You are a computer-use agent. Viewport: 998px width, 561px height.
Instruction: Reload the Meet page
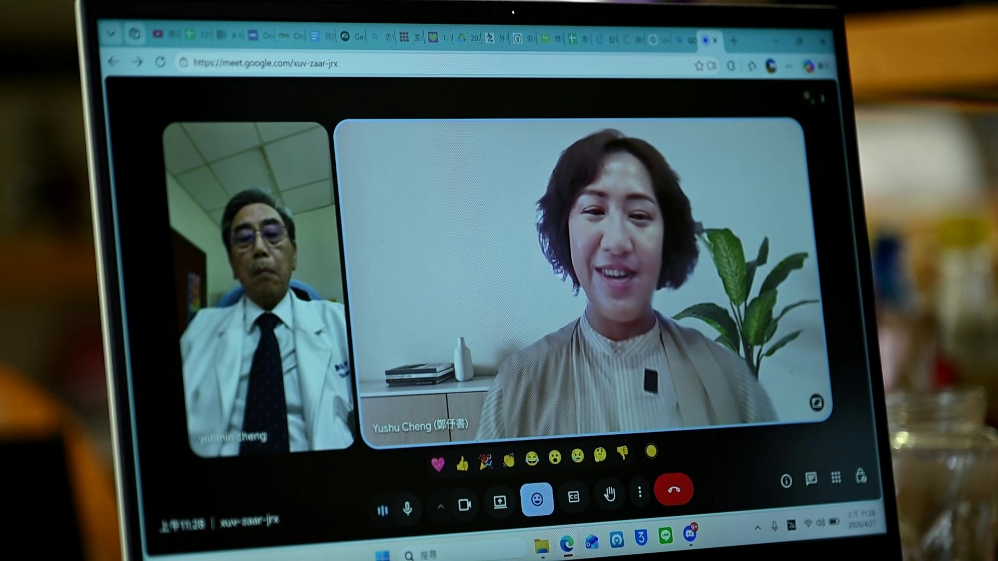tap(160, 62)
